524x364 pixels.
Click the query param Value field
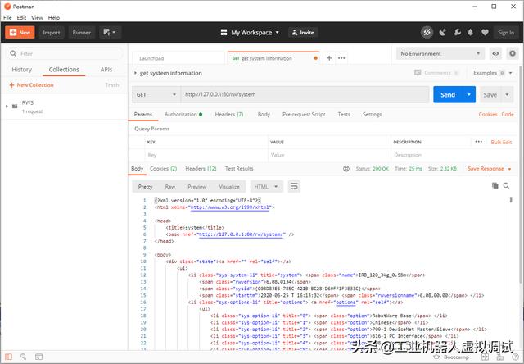(329, 155)
